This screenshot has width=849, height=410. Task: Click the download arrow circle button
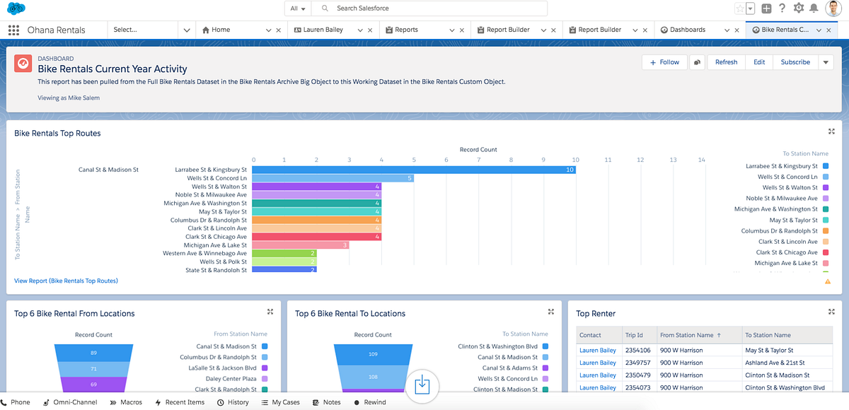(x=422, y=385)
